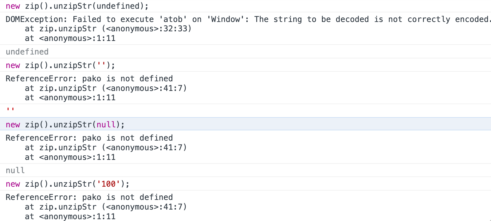Screen dimensions: 491x221
Task: Click the red '100' string argument
Action: click(108, 184)
